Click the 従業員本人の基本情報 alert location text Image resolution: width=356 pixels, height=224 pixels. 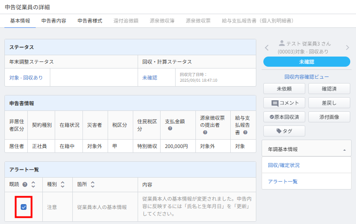[102, 207]
